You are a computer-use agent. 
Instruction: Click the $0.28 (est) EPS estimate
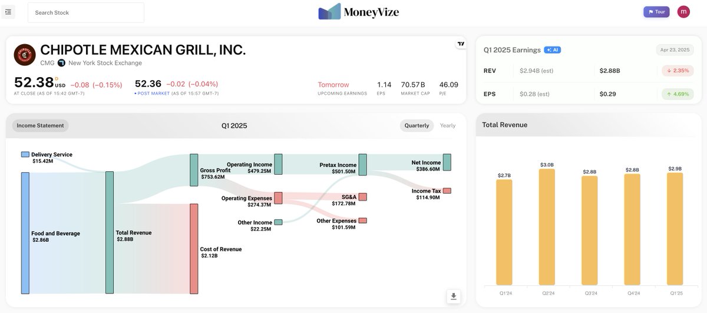point(534,94)
